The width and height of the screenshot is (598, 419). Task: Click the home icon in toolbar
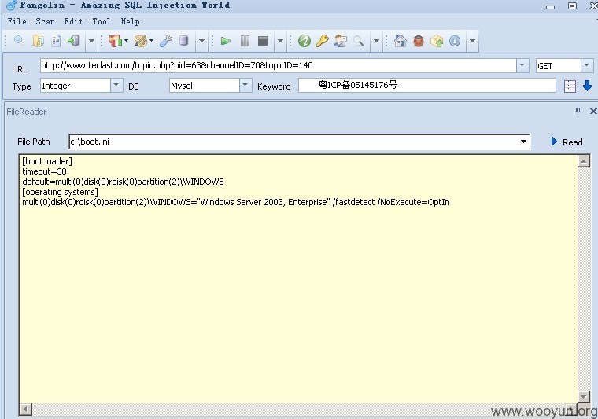tap(400, 41)
